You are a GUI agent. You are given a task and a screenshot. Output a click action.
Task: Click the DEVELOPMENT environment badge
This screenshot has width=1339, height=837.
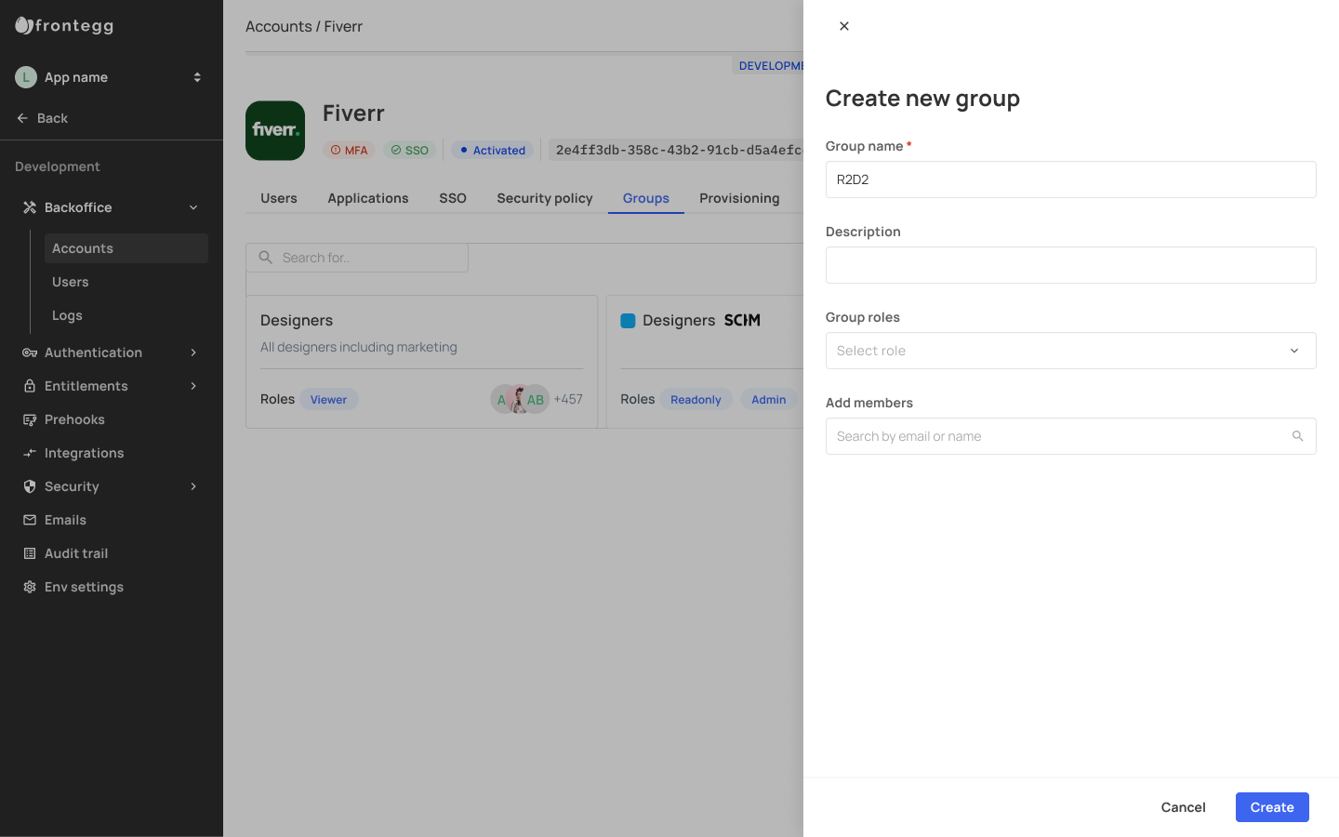768,65
